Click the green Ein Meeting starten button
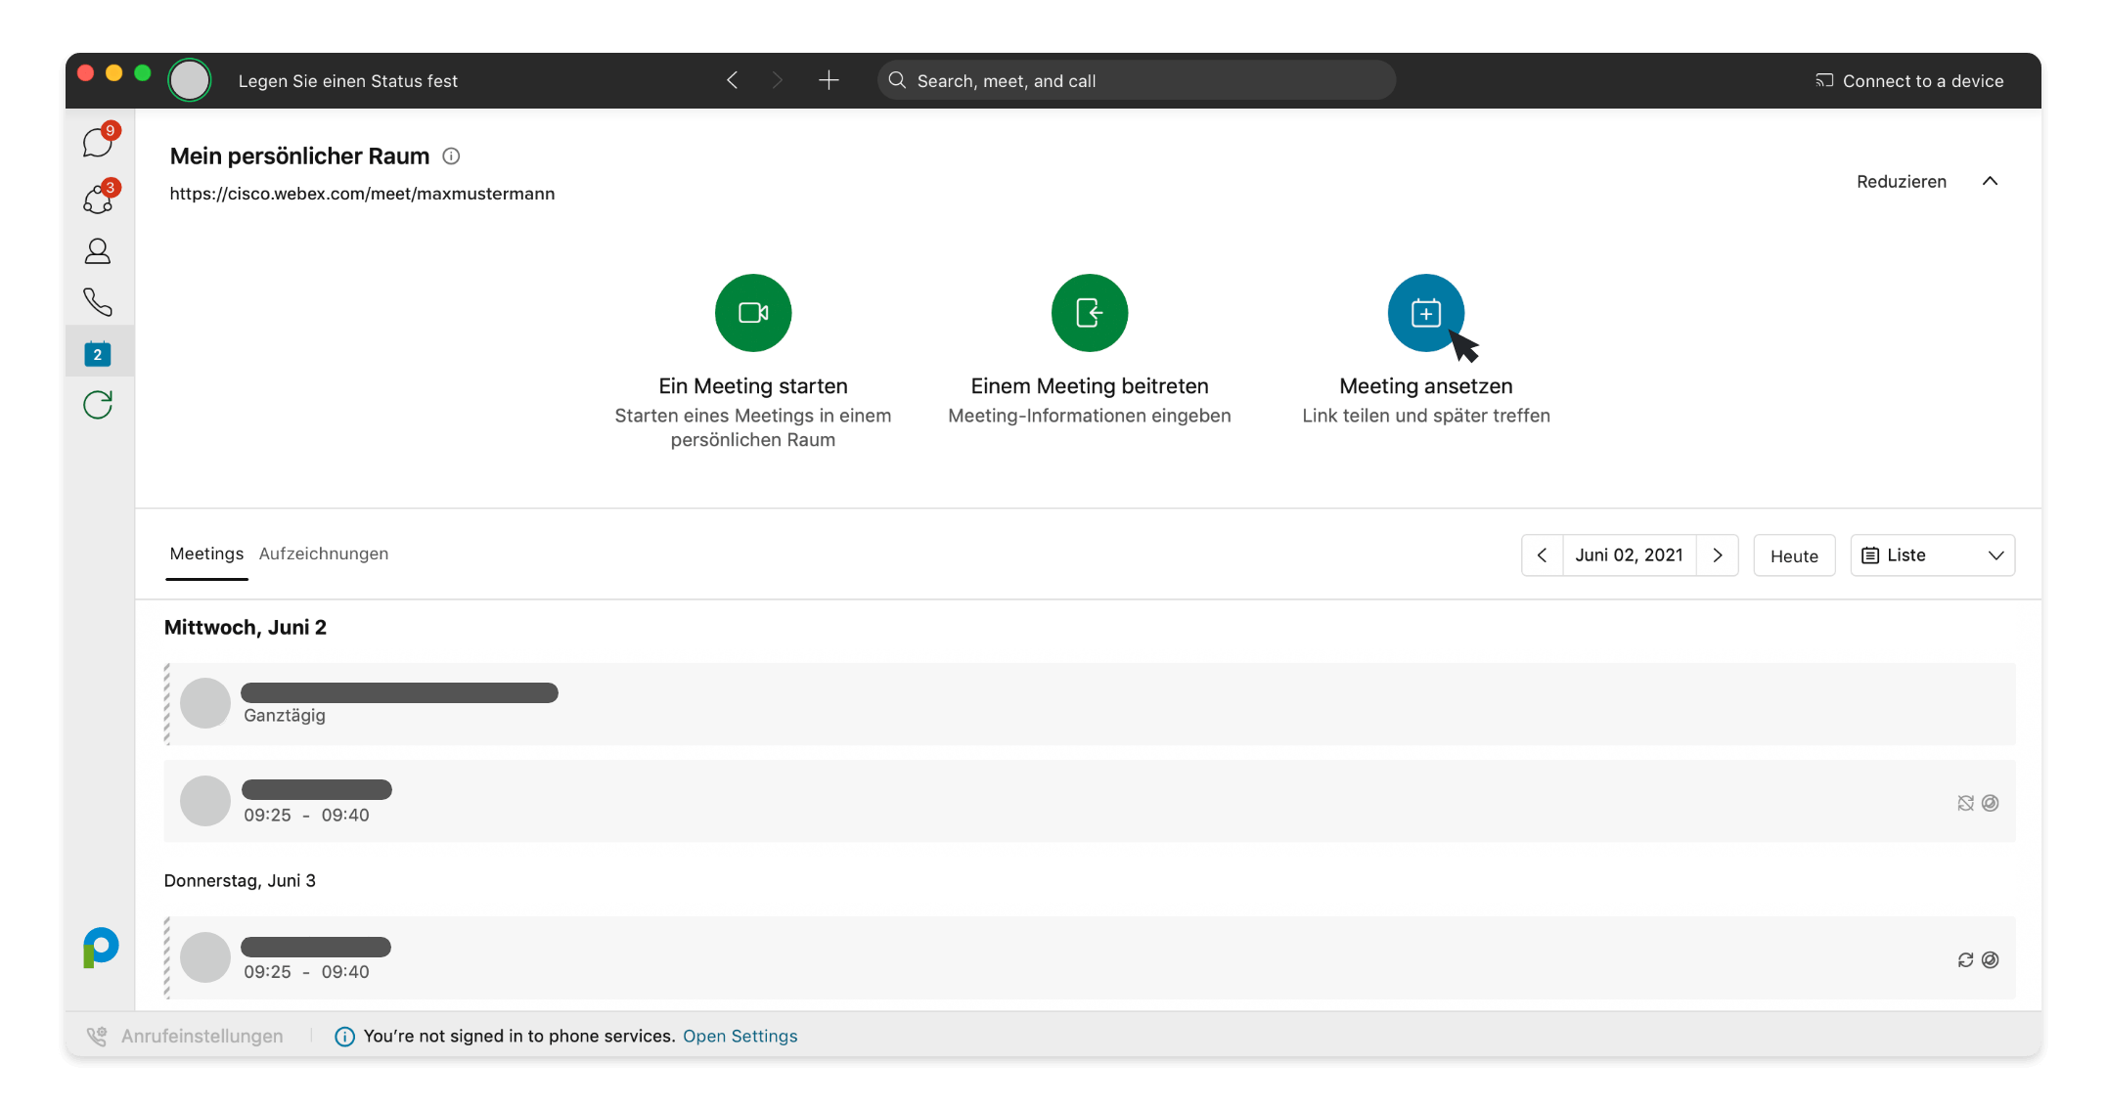 [x=752, y=313]
